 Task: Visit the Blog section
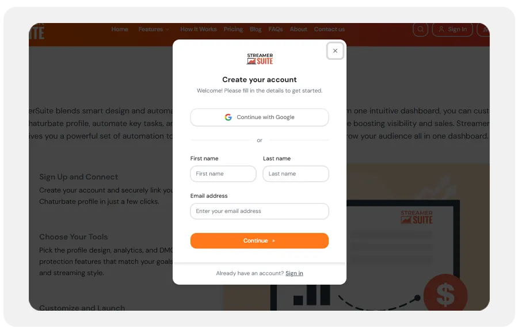tap(256, 29)
